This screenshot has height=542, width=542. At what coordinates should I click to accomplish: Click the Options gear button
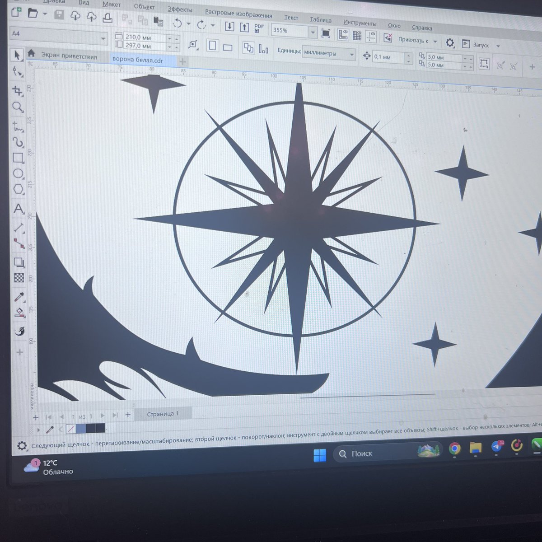tap(449, 43)
